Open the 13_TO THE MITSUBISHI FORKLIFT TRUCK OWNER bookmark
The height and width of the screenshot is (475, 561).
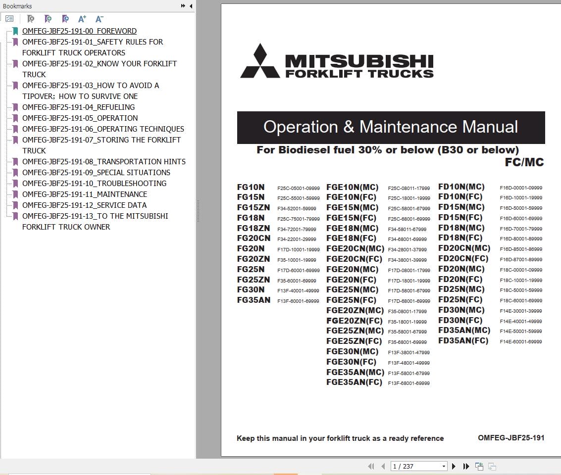95,221
